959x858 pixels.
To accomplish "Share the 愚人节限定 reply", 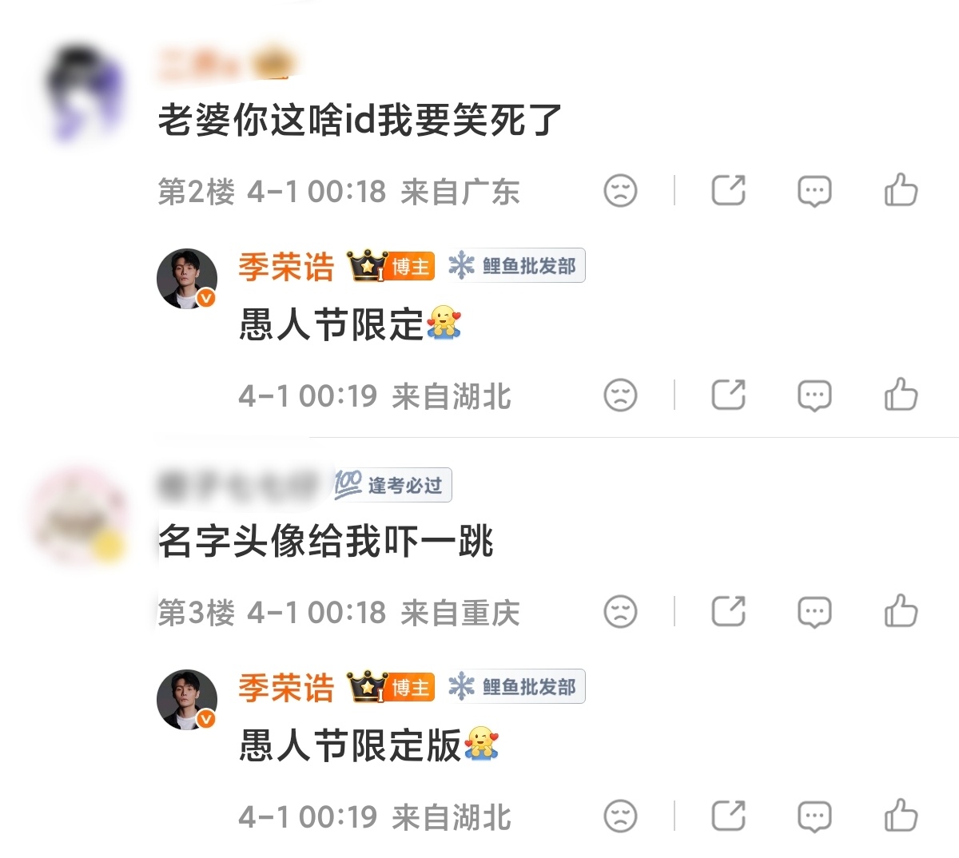I will pos(728,395).
